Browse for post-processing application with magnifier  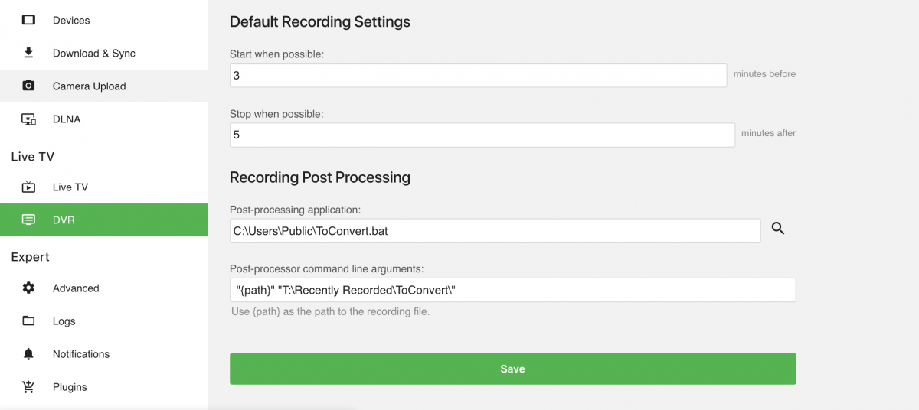(x=778, y=228)
